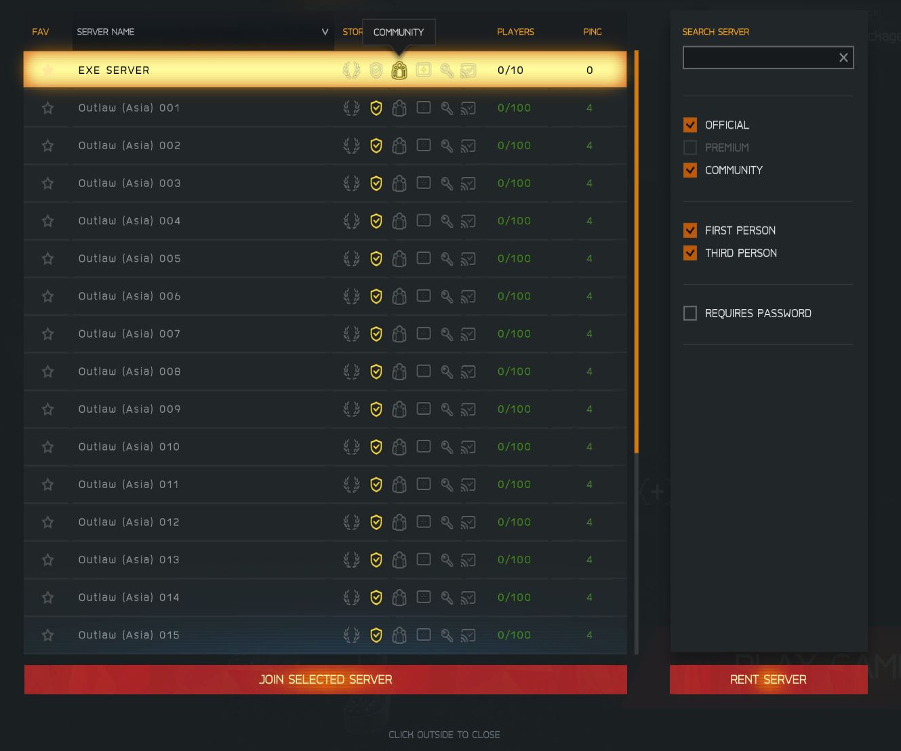This screenshot has width=901, height=751.
Task: Click the star icon for Outlaw (Asia) 008
Action: 47,371
